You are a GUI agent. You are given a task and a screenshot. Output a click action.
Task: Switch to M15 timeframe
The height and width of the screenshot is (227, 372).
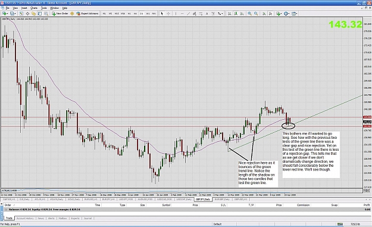pos(117,14)
